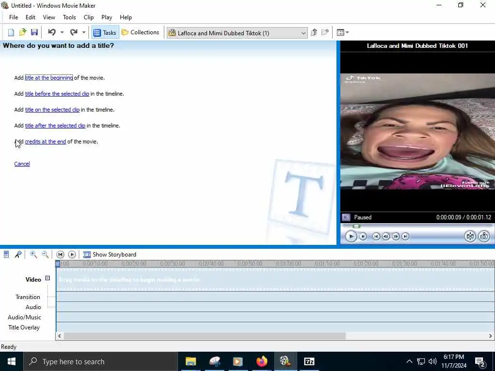495x371 pixels.
Task: Choose title before the selected clip
Action: click(57, 94)
